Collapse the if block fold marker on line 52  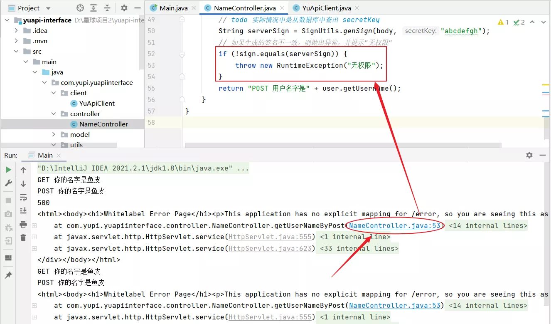pos(182,54)
